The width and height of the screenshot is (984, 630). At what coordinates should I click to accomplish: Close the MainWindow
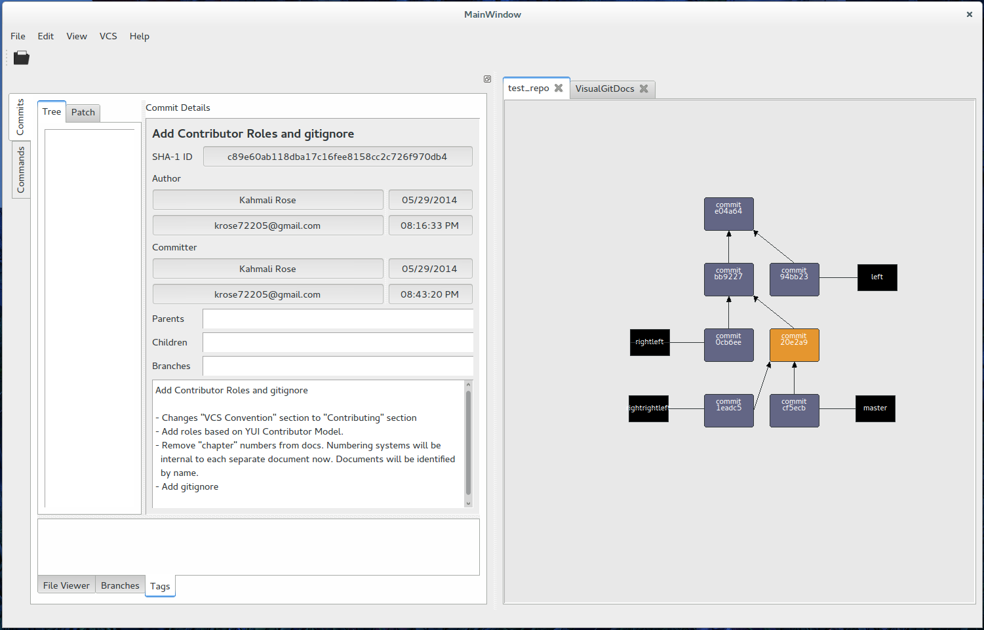tap(970, 14)
